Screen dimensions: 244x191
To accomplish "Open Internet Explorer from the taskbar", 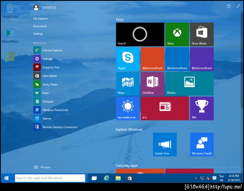I will [x=107, y=178].
